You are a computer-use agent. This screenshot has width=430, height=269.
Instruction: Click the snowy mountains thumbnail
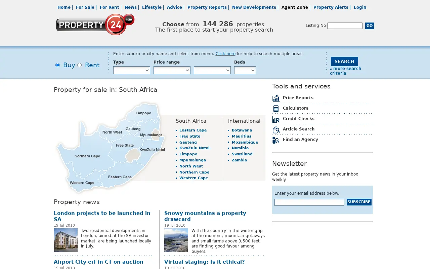pos(176,240)
